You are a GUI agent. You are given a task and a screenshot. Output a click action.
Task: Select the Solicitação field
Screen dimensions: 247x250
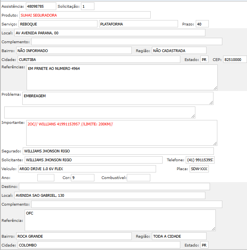pyautogui.click(x=87, y=7)
